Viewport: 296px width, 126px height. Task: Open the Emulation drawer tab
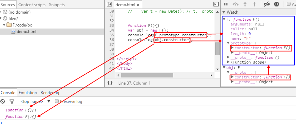pos(28,93)
